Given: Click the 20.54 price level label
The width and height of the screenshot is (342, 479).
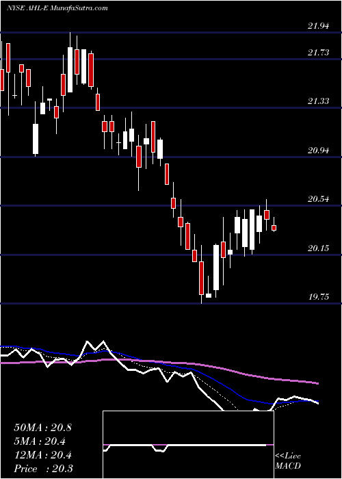Looking at the screenshot, I should coord(319,199).
